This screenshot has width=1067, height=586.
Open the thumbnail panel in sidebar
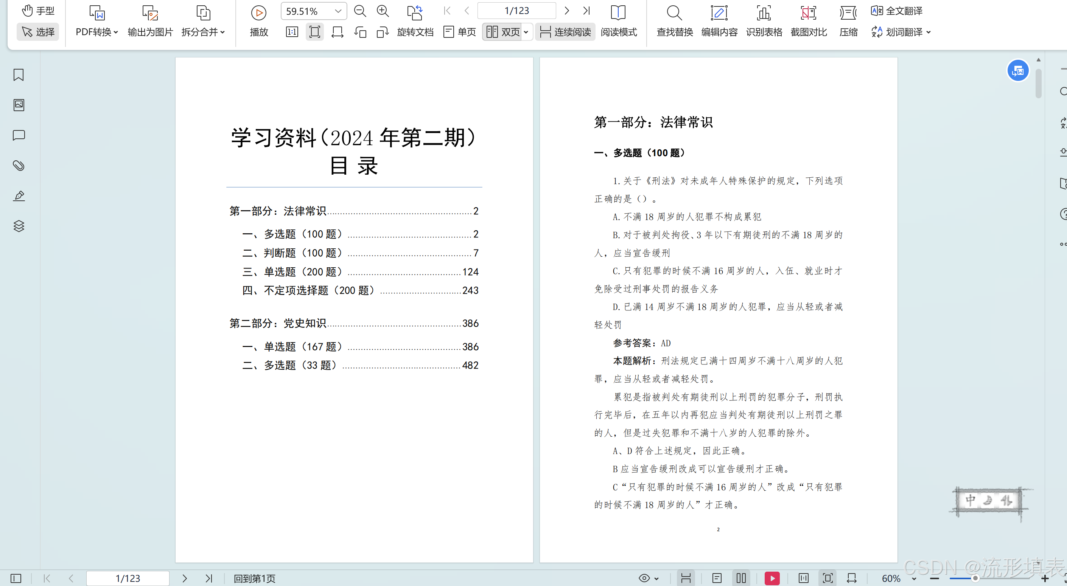point(19,105)
